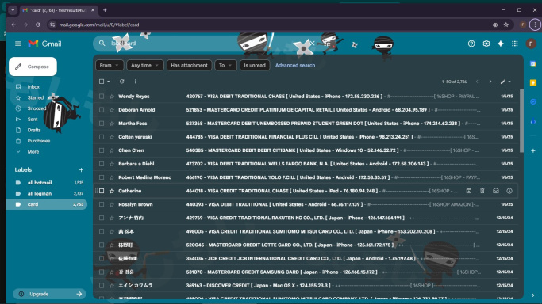Screen dimensions: 542x304
Task: Open the Purchases folder
Action: coord(39,141)
